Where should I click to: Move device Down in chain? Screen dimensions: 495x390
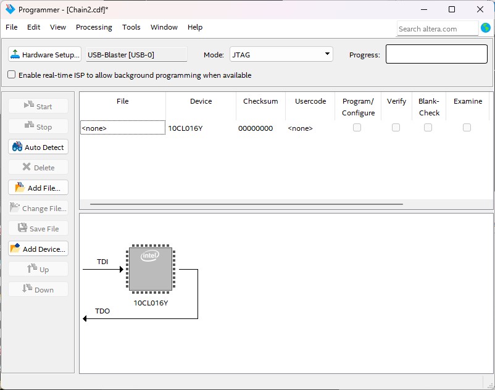pos(38,289)
